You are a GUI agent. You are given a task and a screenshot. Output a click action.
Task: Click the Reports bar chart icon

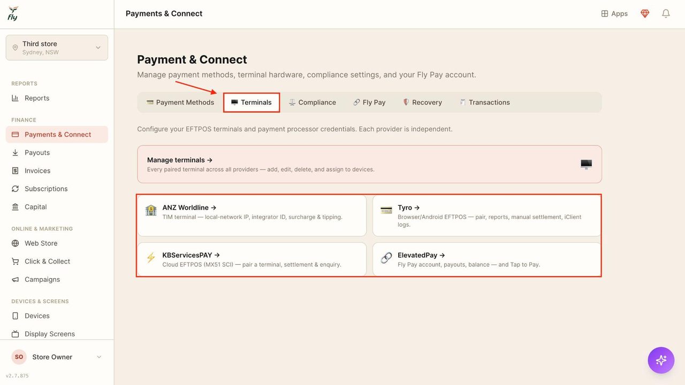pyautogui.click(x=15, y=98)
